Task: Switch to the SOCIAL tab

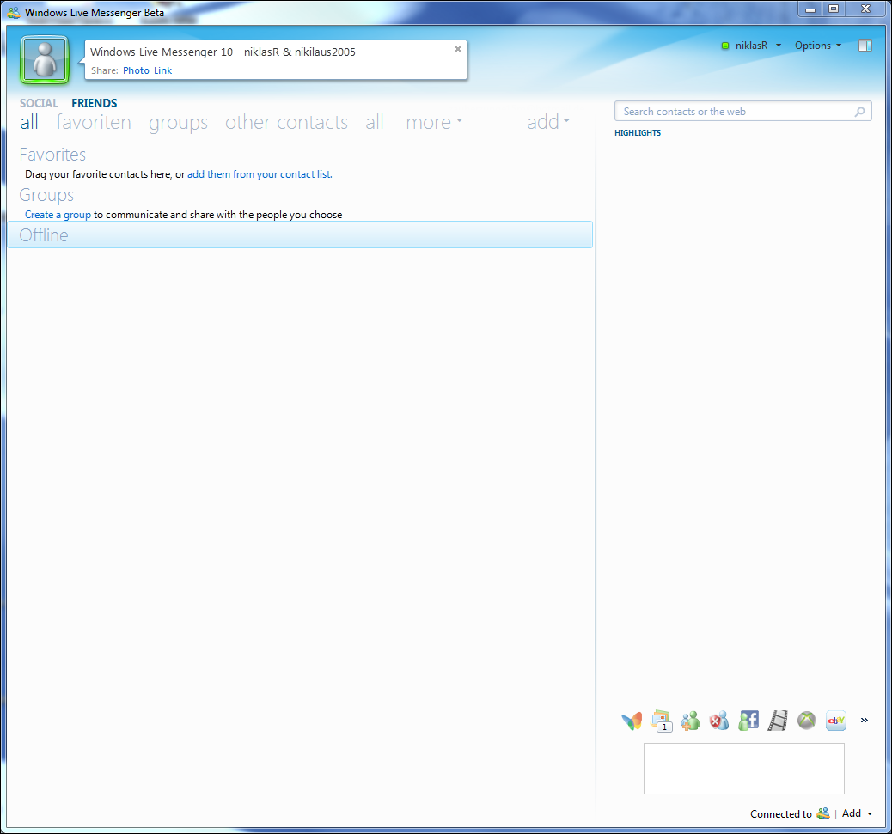Action: pos(39,103)
